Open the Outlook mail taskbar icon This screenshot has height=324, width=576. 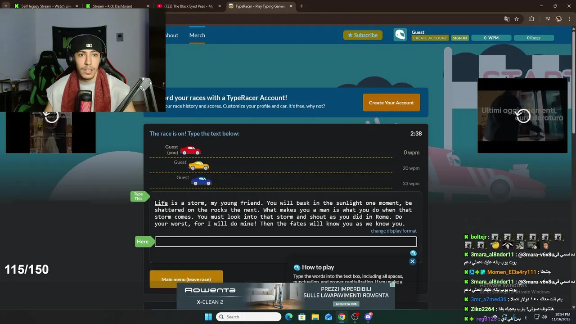[x=328, y=317]
